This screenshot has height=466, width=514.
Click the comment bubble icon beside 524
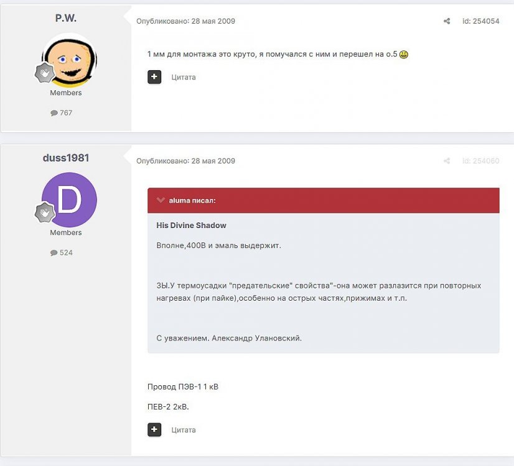point(54,253)
